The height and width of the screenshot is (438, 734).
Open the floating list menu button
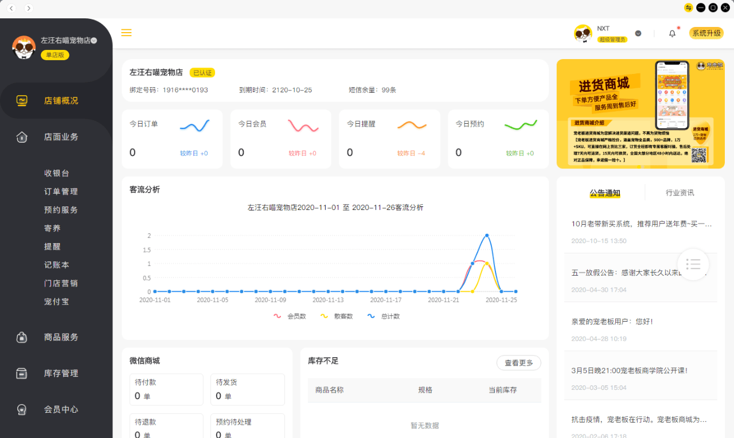coord(693,264)
